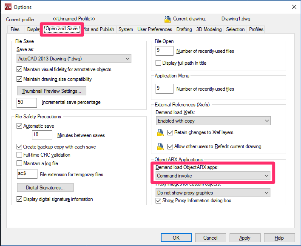Uncheck Create backup copy with each save
The image size is (301, 246).
(19, 147)
